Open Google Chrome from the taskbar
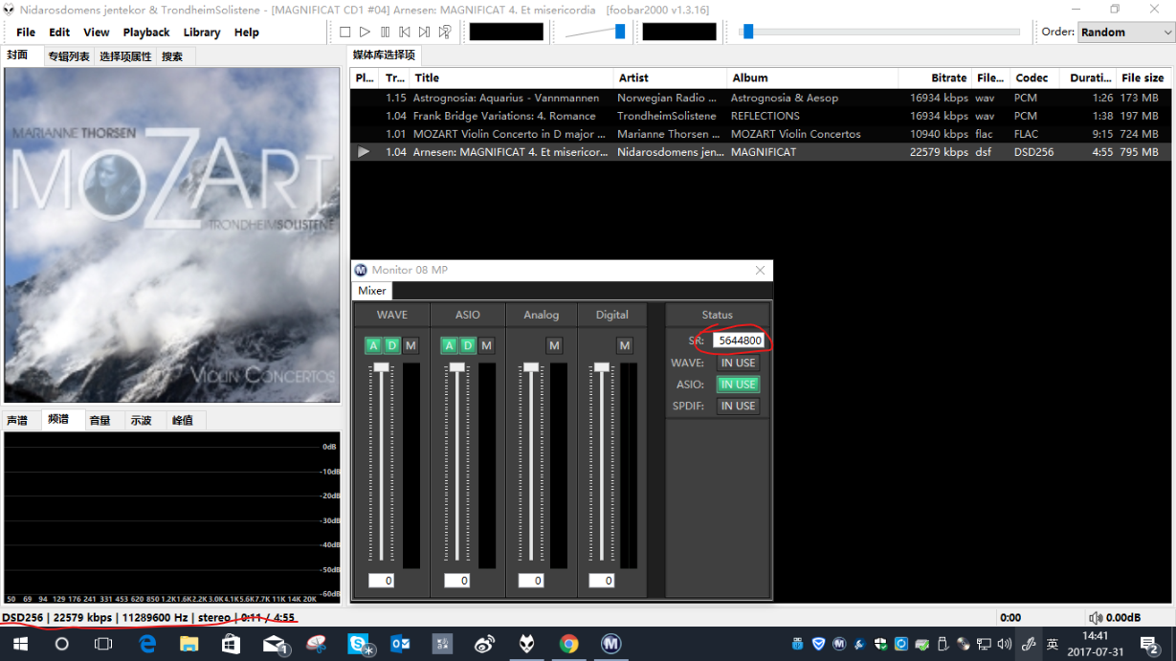 point(568,644)
